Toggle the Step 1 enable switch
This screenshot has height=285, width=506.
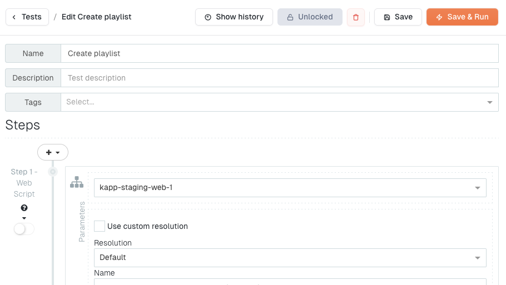click(x=24, y=229)
